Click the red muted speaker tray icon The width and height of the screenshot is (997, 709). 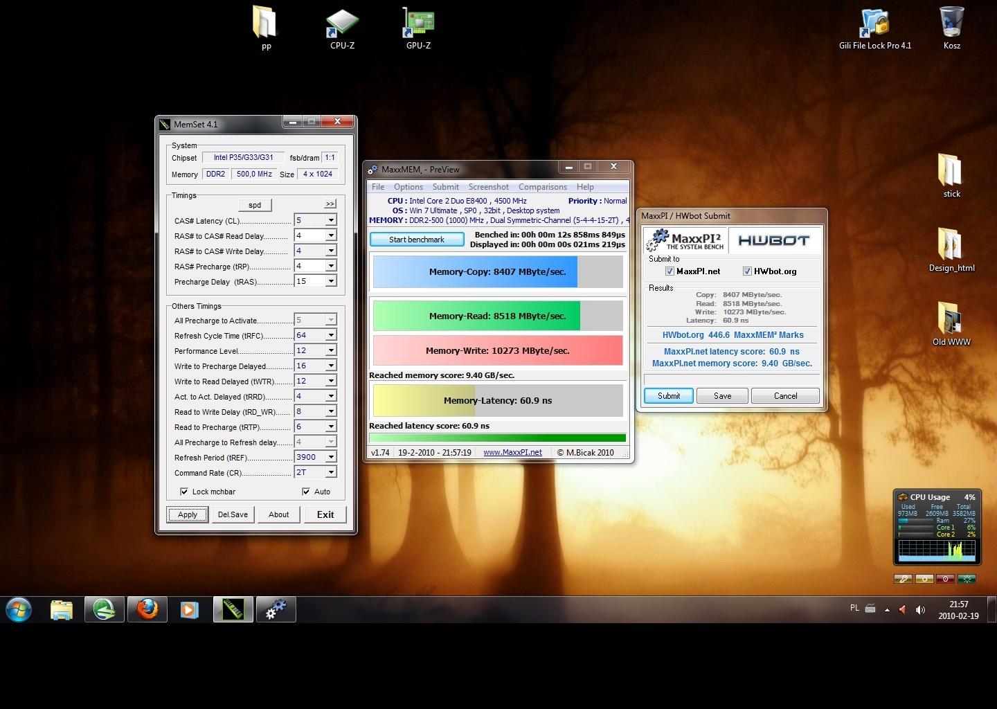point(902,610)
